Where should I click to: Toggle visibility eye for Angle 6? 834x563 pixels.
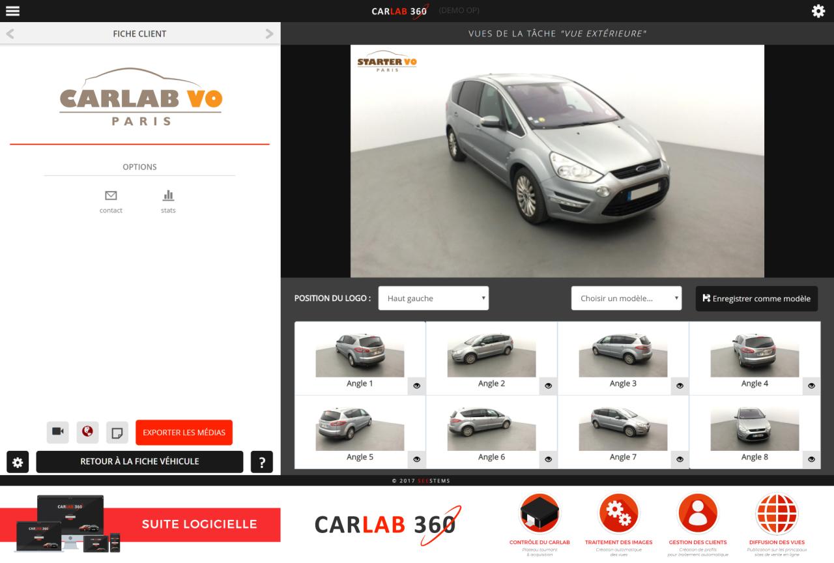click(x=548, y=459)
